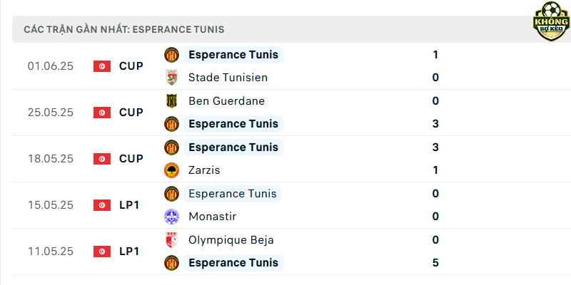Screen dimensions: 571x285
Task: Click the CUP label for the 18.05.25 match
Action: pyautogui.click(x=131, y=159)
